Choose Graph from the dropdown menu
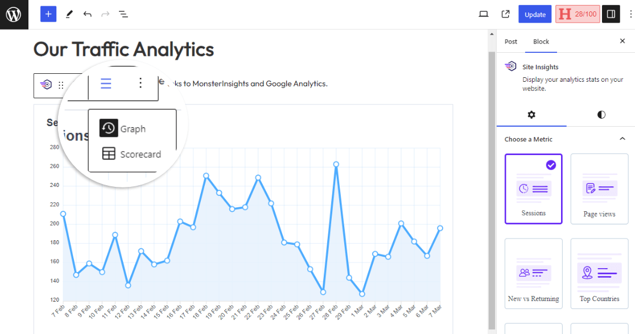The height and width of the screenshot is (334, 635). (x=132, y=129)
